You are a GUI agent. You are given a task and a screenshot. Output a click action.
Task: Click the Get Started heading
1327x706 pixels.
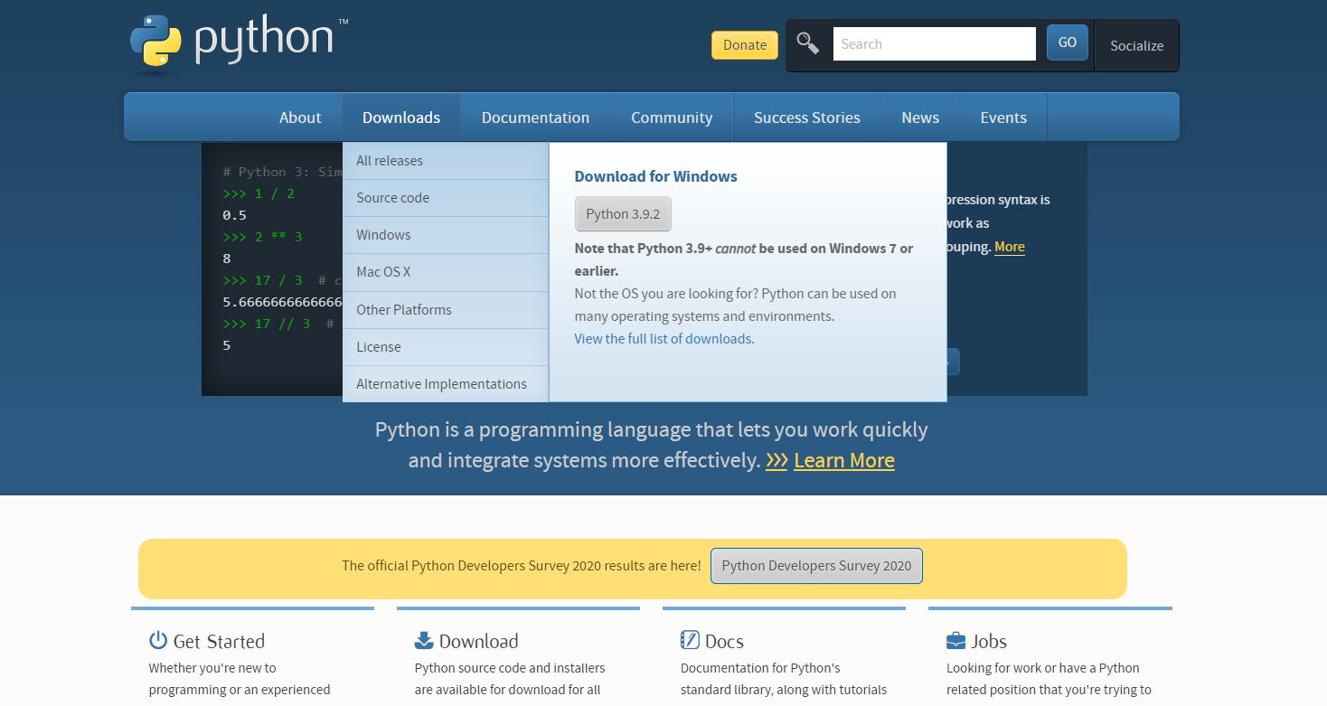coord(219,641)
